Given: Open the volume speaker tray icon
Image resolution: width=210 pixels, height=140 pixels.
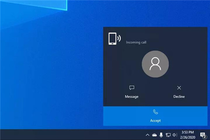Looking at the screenshot, I should tap(175, 135).
